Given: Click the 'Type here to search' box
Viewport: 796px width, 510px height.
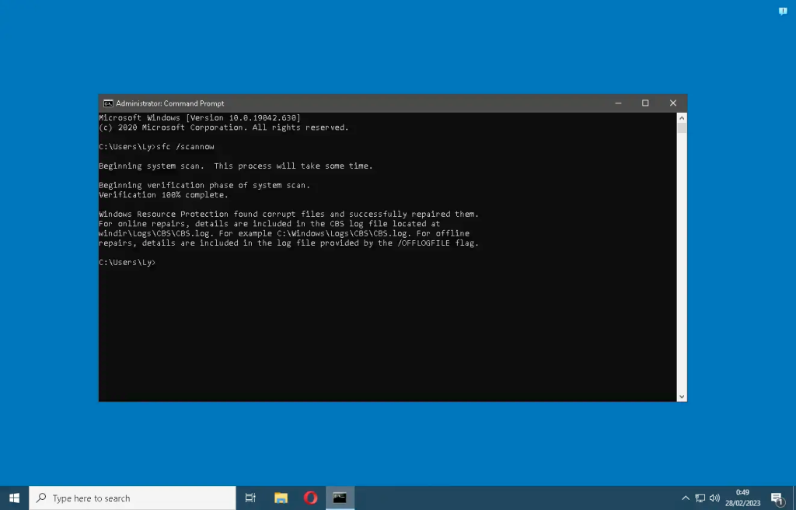Looking at the screenshot, I should [x=132, y=498].
